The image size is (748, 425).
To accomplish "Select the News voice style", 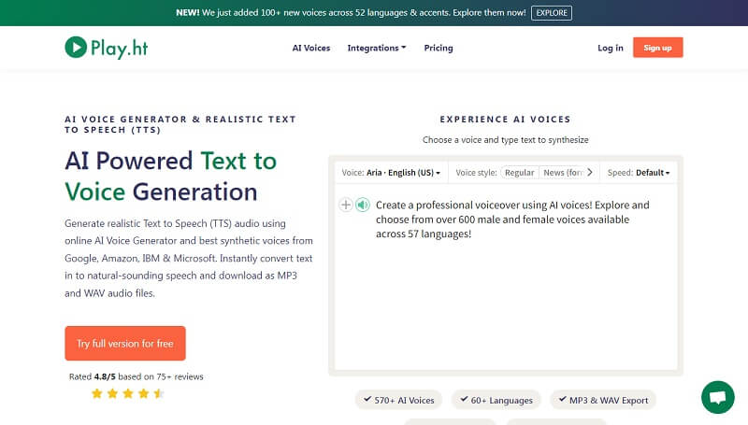I will pos(562,173).
